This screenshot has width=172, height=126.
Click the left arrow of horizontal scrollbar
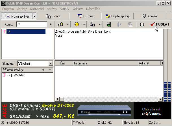pos(57,99)
